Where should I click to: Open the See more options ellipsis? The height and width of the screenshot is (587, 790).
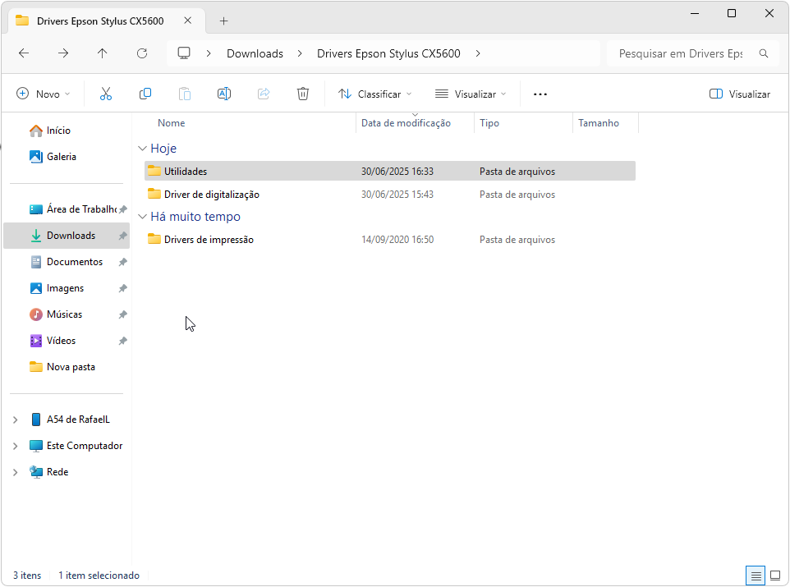point(540,94)
